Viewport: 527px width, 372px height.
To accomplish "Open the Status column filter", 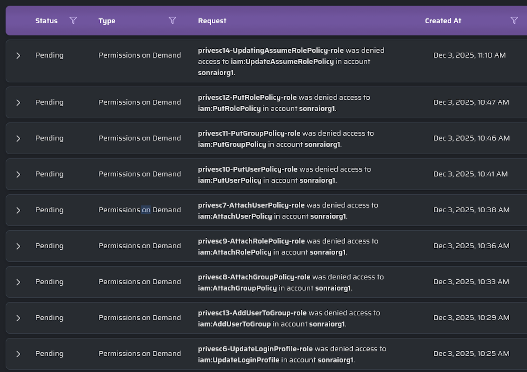I will [73, 21].
